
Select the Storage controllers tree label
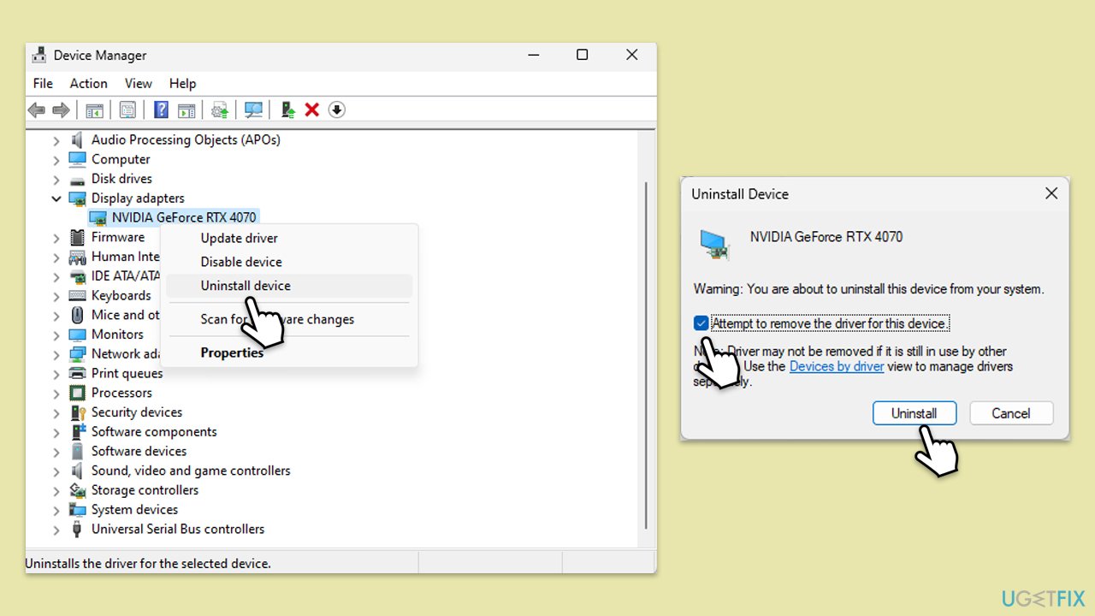coord(145,490)
